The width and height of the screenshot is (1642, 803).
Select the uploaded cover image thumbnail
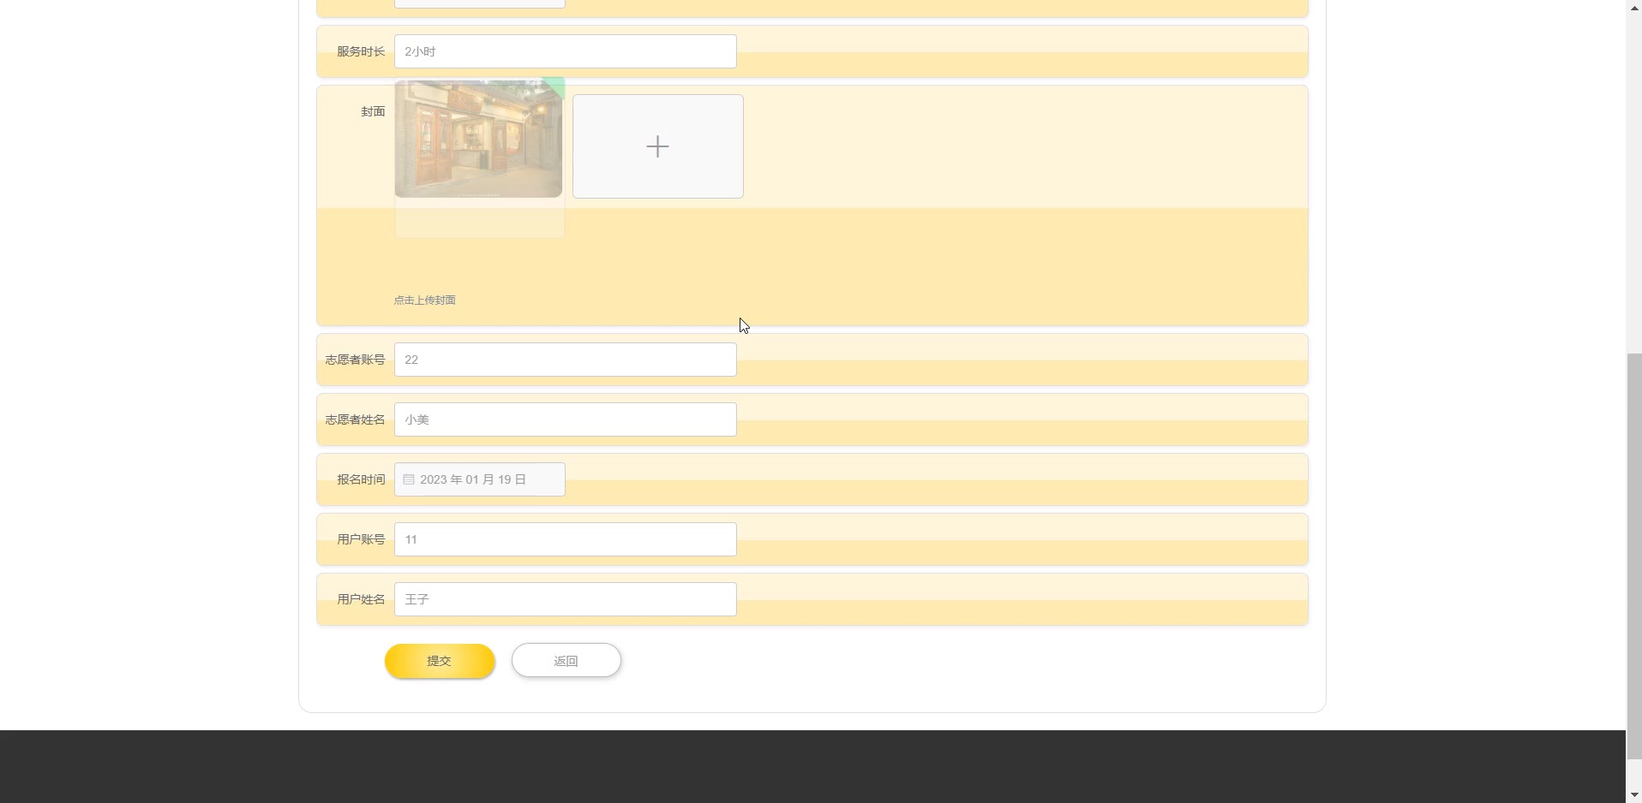478,139
